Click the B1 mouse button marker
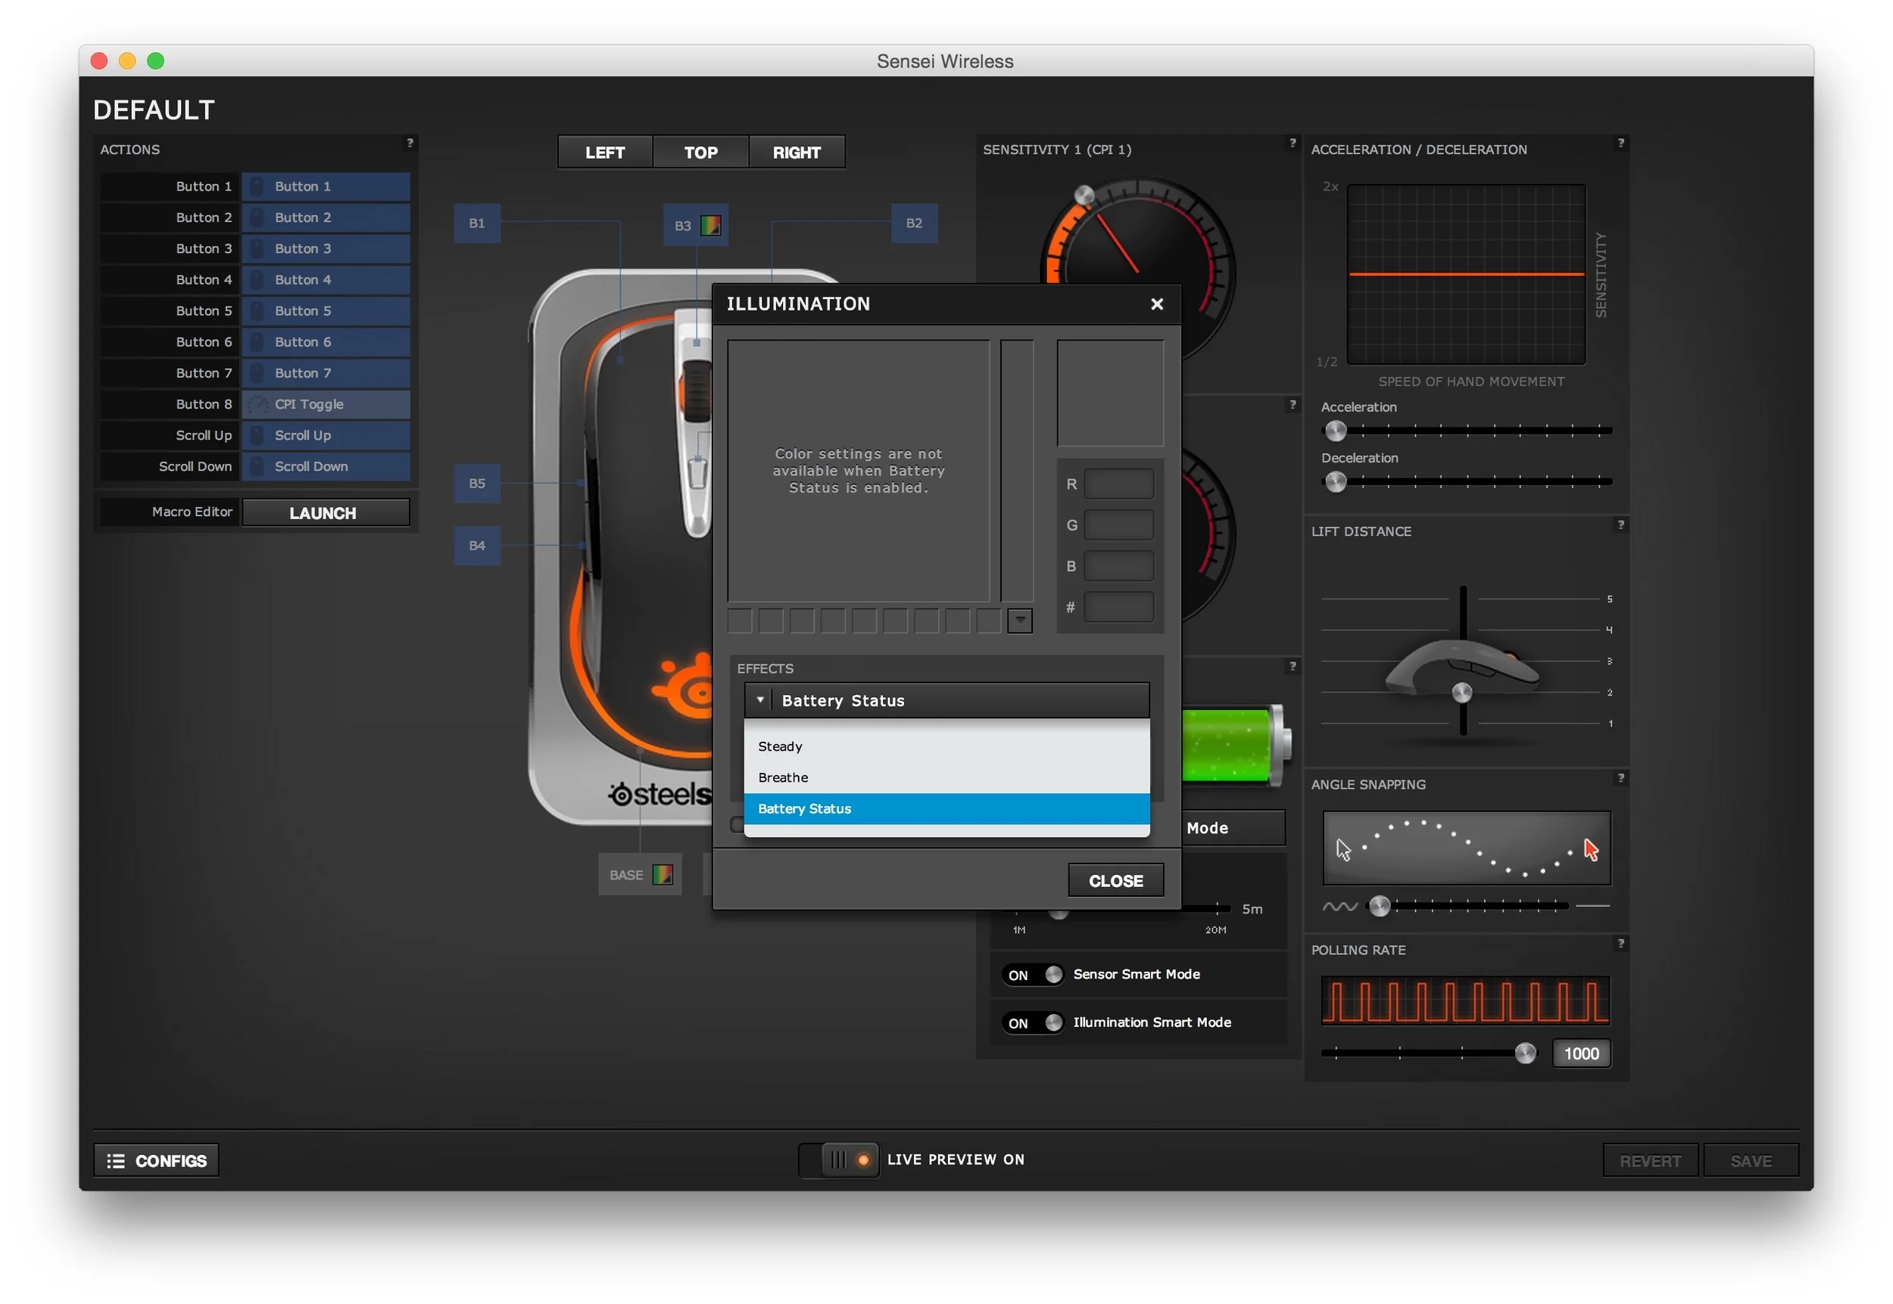The image size is (1893, 1304). coord(476,223)
